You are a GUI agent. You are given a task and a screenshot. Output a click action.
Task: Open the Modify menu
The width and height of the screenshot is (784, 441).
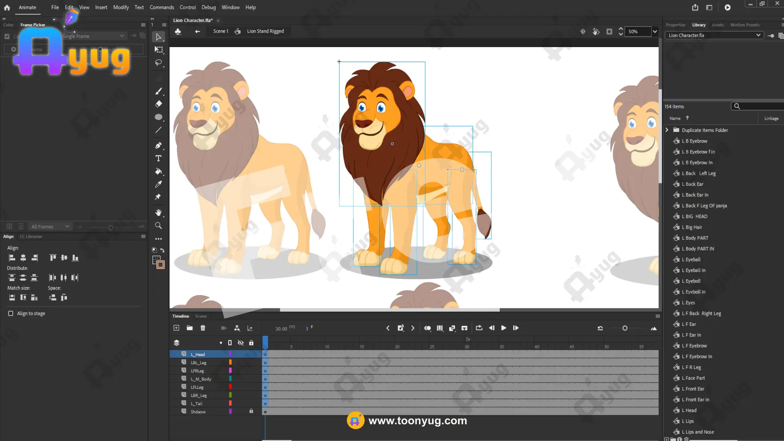[121, 7]
